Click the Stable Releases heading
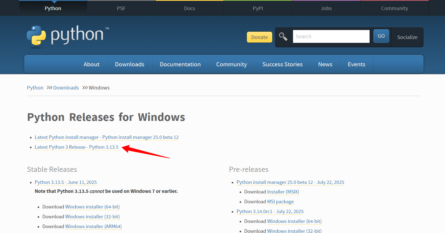The image size is (445, 233). pos(52,169)
